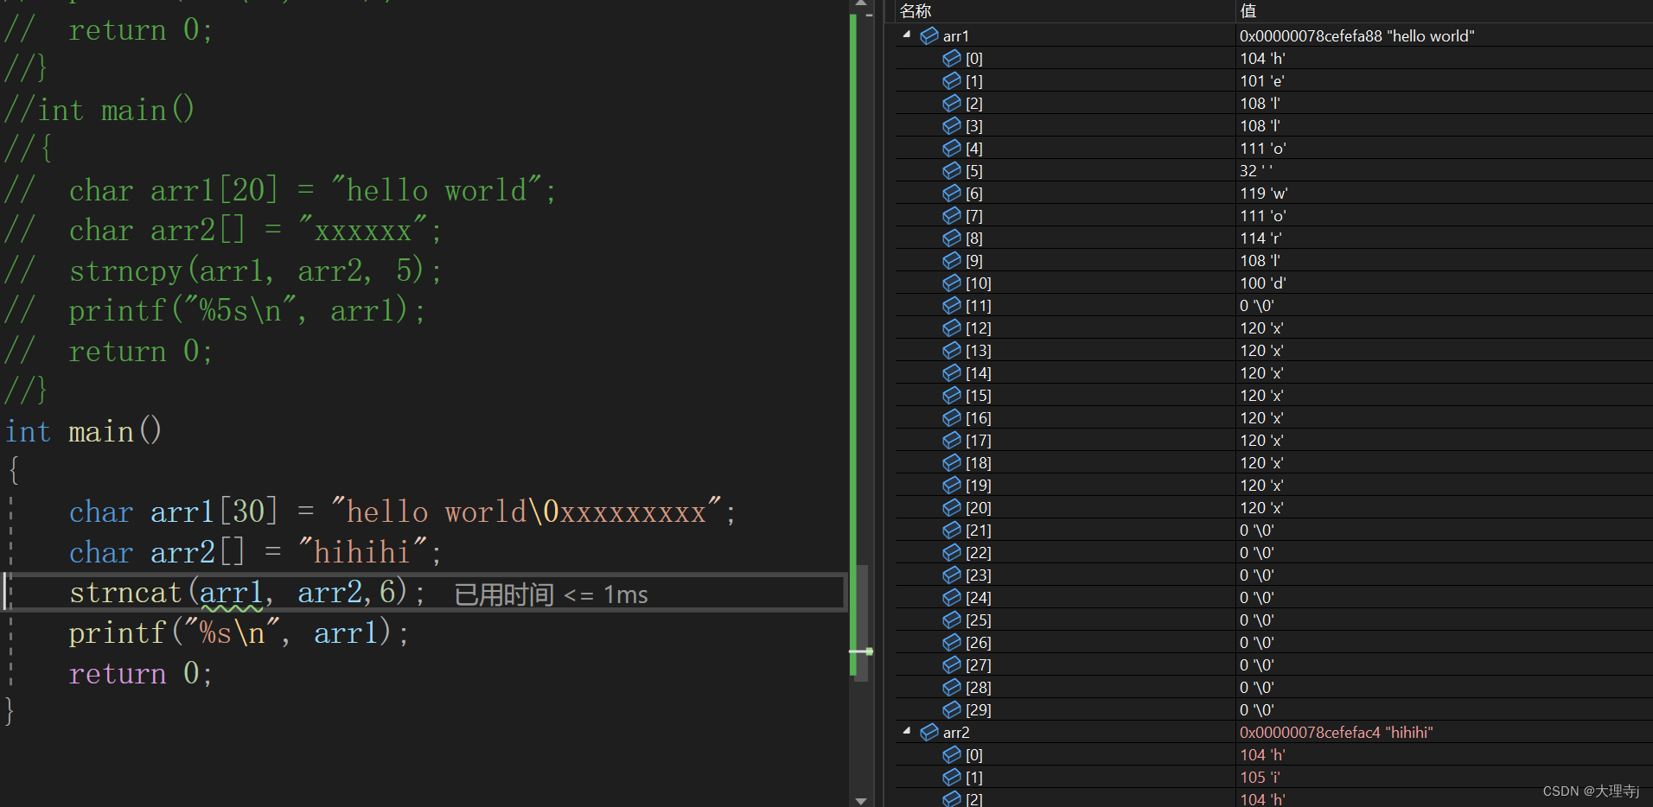Image resolution: width=1653 pixels, height=807 pixels.
Task: Click arr1 element [9] cube icon
Action: tap(952, 260)
